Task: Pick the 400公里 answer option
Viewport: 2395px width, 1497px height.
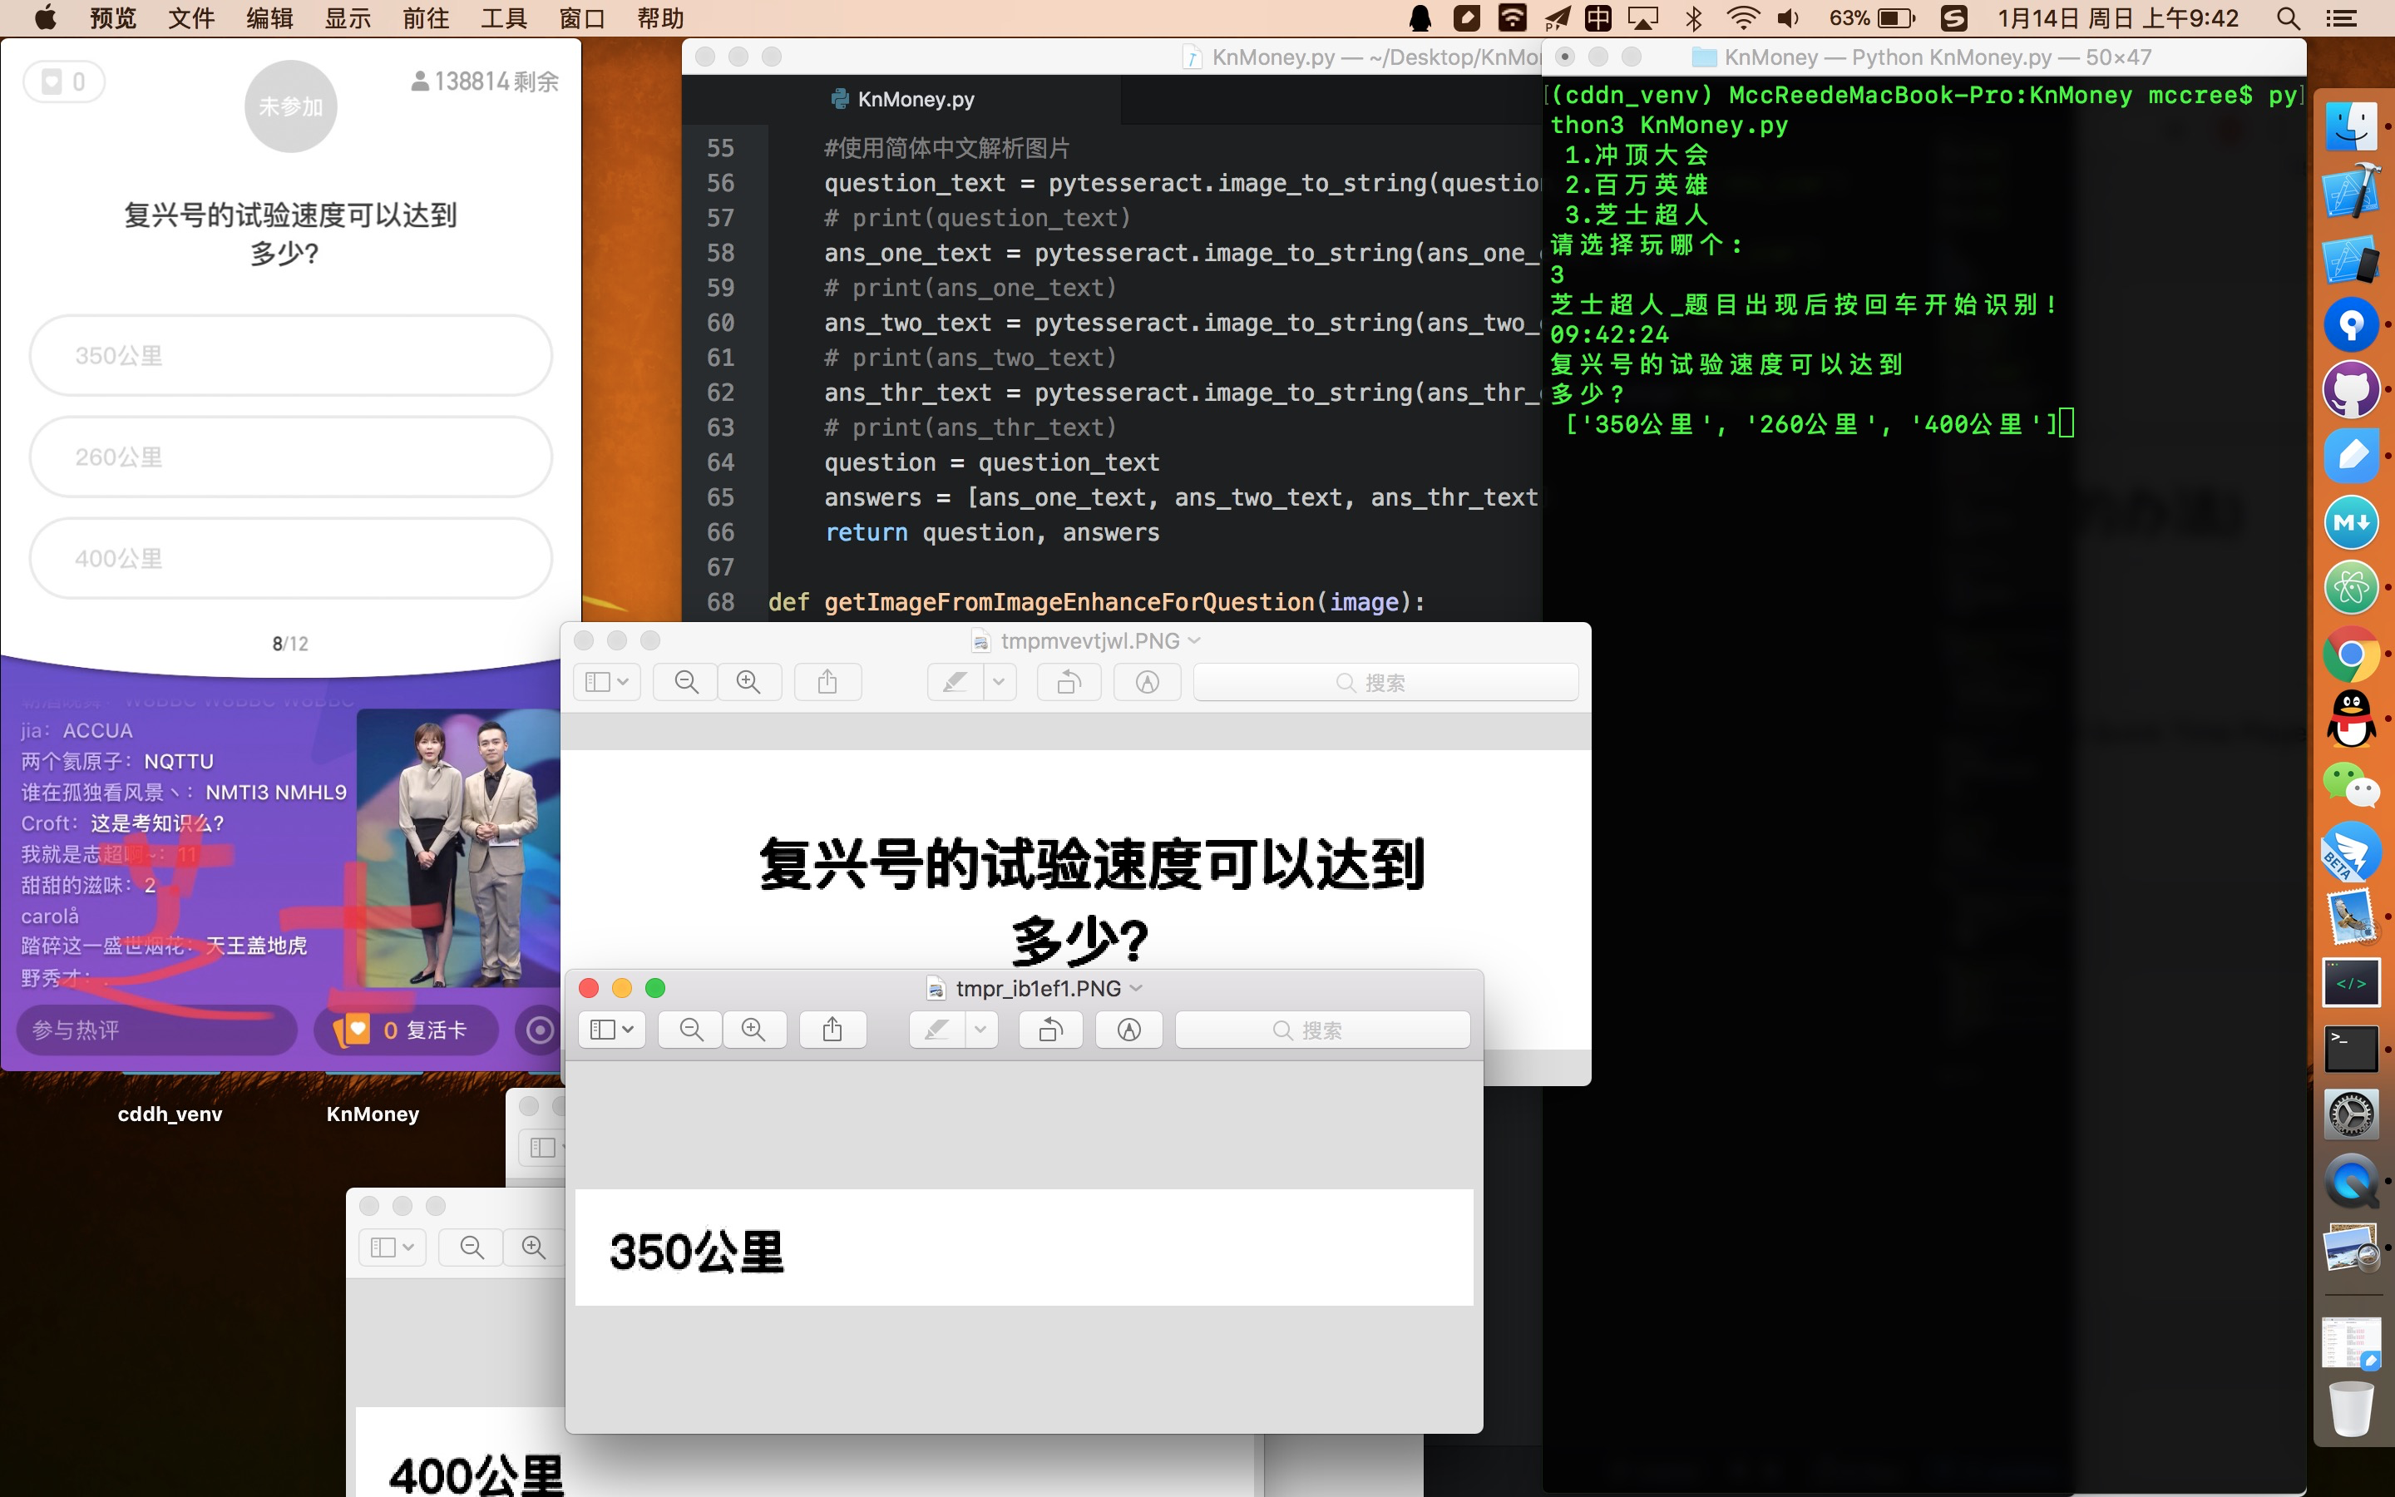Action: [290, 558]
